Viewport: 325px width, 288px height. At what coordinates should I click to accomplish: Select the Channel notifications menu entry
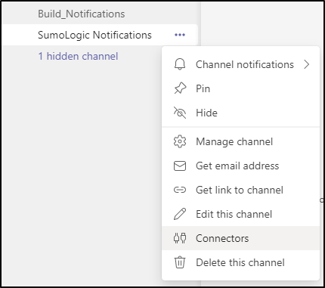(x=240, y=64)
